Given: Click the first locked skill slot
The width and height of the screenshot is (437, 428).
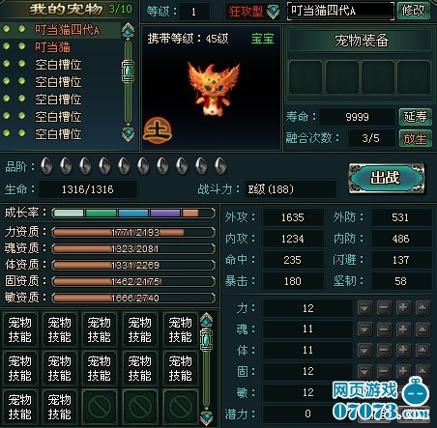Looking at the screenshot, I should click(x=100, y=407).
